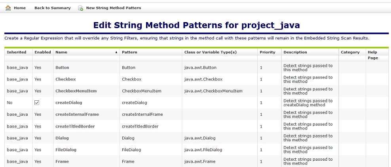The width and height of the screenshot is (391, 167).
Task: Open the createInternalFrame pattern link
Action: point(77,114)
